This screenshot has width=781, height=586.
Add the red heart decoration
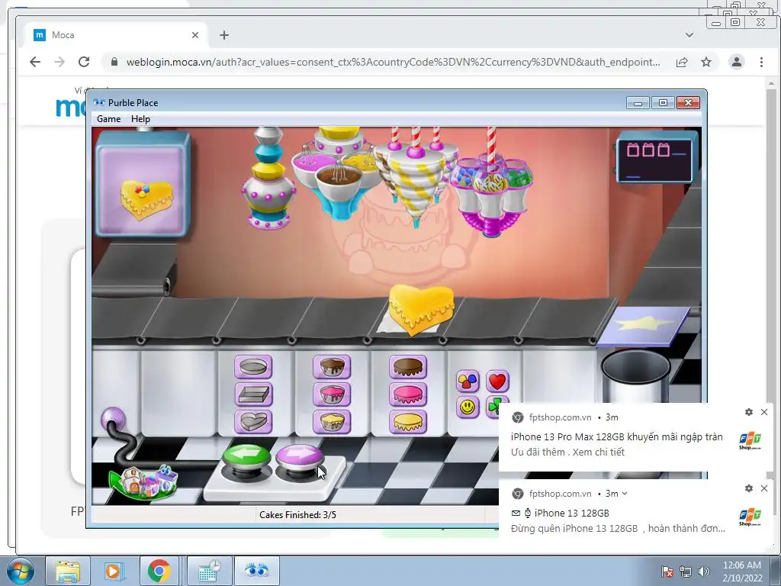click(497, 382)
